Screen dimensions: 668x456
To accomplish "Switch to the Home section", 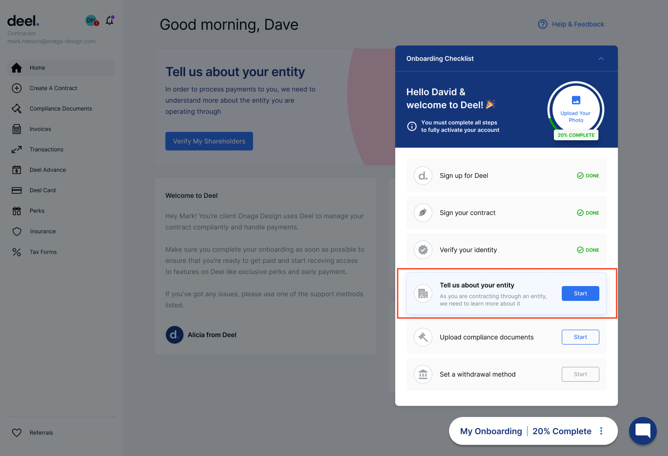I will tap(37, 67).
